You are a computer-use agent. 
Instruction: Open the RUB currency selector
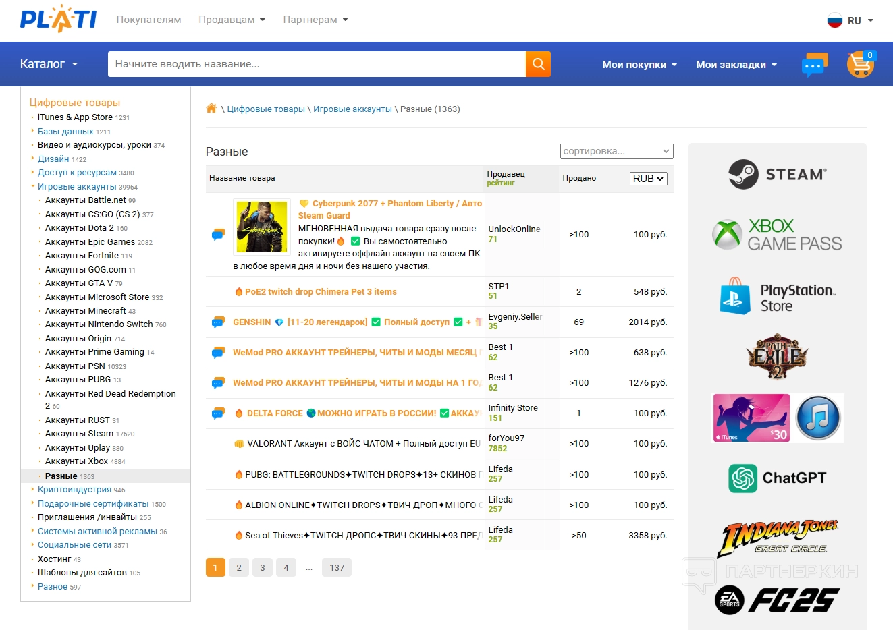tap(649, 179)
